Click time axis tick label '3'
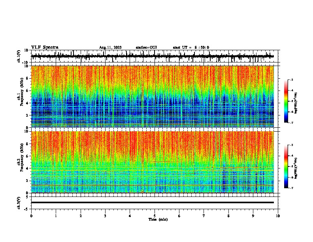The image size is (313, 242). (105, 216)
